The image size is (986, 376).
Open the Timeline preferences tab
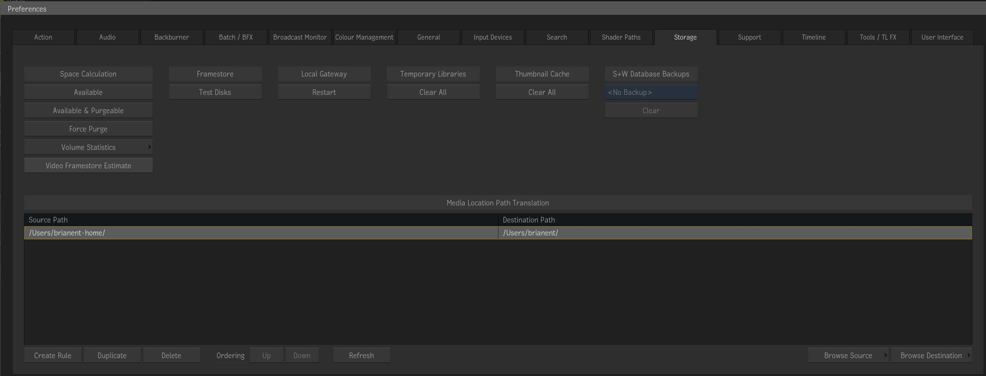pyautogui.click(x=813, y=37)
